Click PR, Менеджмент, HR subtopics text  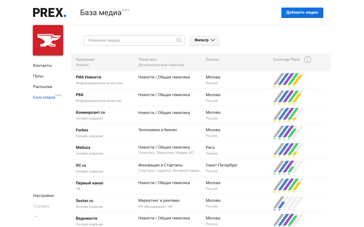pos(155,207)
